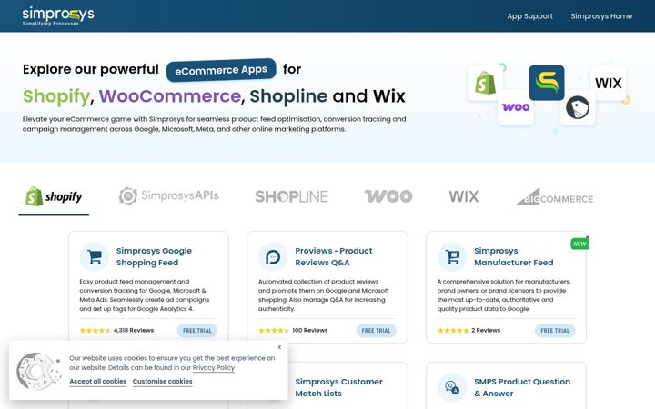This screenshot has width=655, height=409.
Task: Click the WIX tile in hero graphic
Action: click(x=609, y=83)
